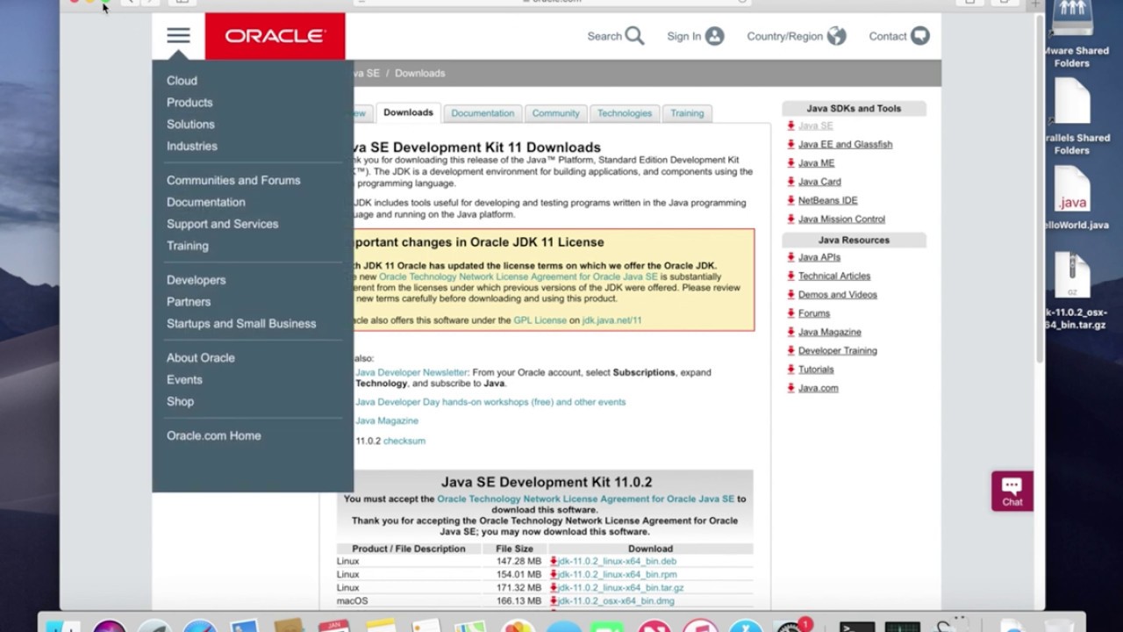Select the jdk-11.0.2 tar.gz desktop file
Screen dimensions: 1123x632
click(1072, 276)
